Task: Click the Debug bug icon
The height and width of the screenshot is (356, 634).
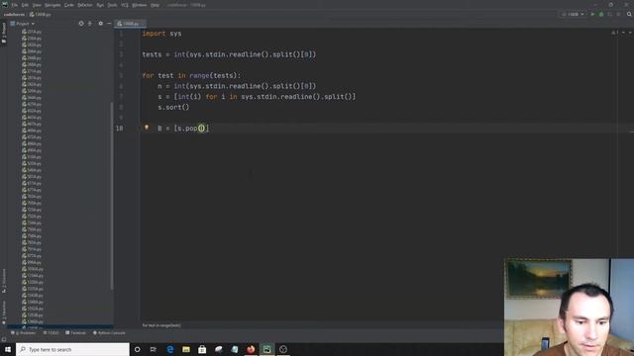Action: 601,15
